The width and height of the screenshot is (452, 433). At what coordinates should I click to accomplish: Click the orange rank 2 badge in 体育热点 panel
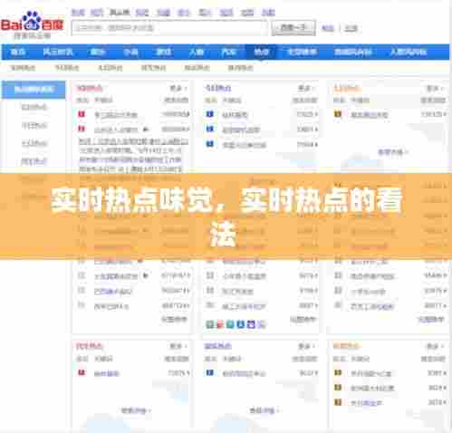tap(338, 388)
